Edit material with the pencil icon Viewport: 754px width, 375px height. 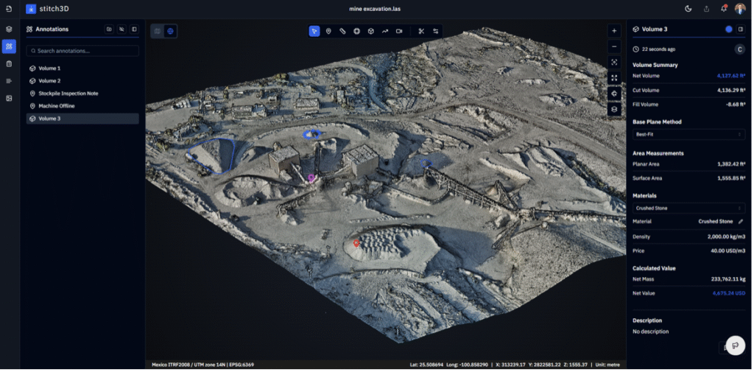pyautogui.click(x=741, y=222)
